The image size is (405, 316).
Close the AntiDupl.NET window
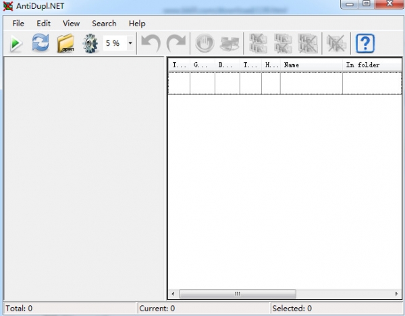[389, 4]
